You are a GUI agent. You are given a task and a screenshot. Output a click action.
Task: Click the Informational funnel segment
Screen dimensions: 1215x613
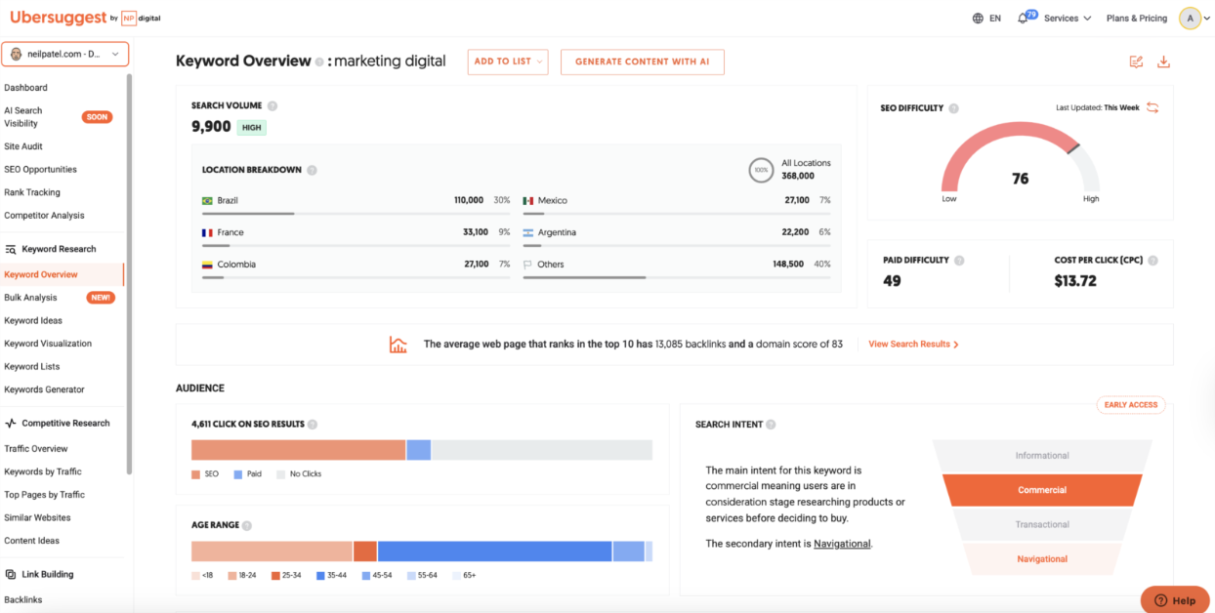pyautogui.click(x=1042, y=456)
